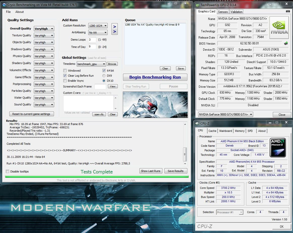Click the GPU-Z camera screenshot icon

click(x=288, y=11)
